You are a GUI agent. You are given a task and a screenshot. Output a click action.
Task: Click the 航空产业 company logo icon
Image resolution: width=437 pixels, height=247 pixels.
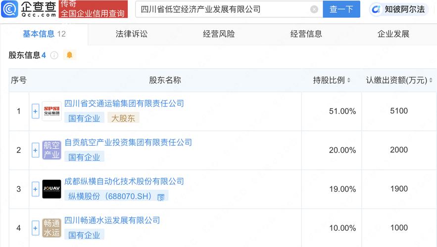coord(51,150)
